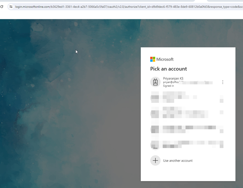The height and width of the screenshot is (188, 243).
Task: Click the Microsoft logo
Action: click(x=162, y=59)
